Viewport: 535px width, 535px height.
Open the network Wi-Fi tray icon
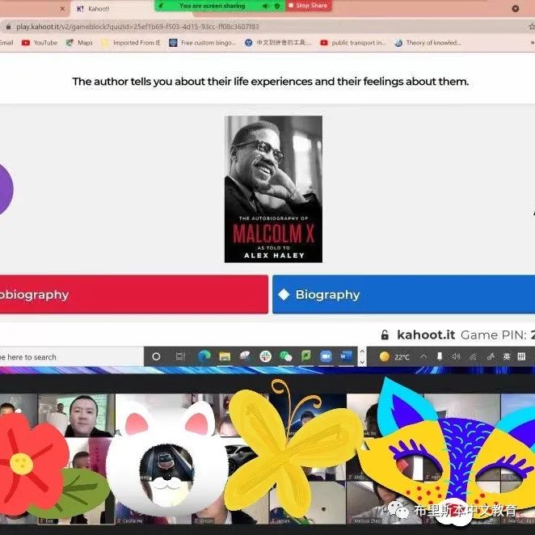(x=473, y=357)
